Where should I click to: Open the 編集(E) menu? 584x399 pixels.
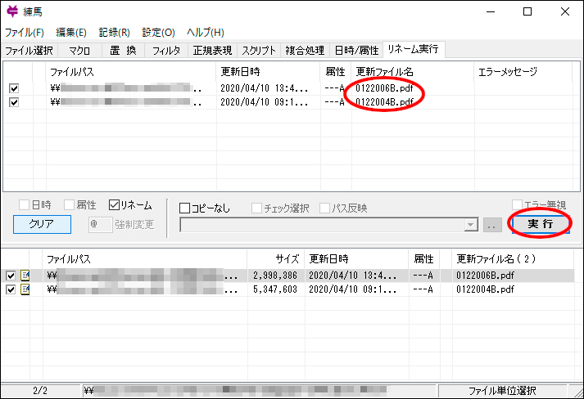click(71, 33)
